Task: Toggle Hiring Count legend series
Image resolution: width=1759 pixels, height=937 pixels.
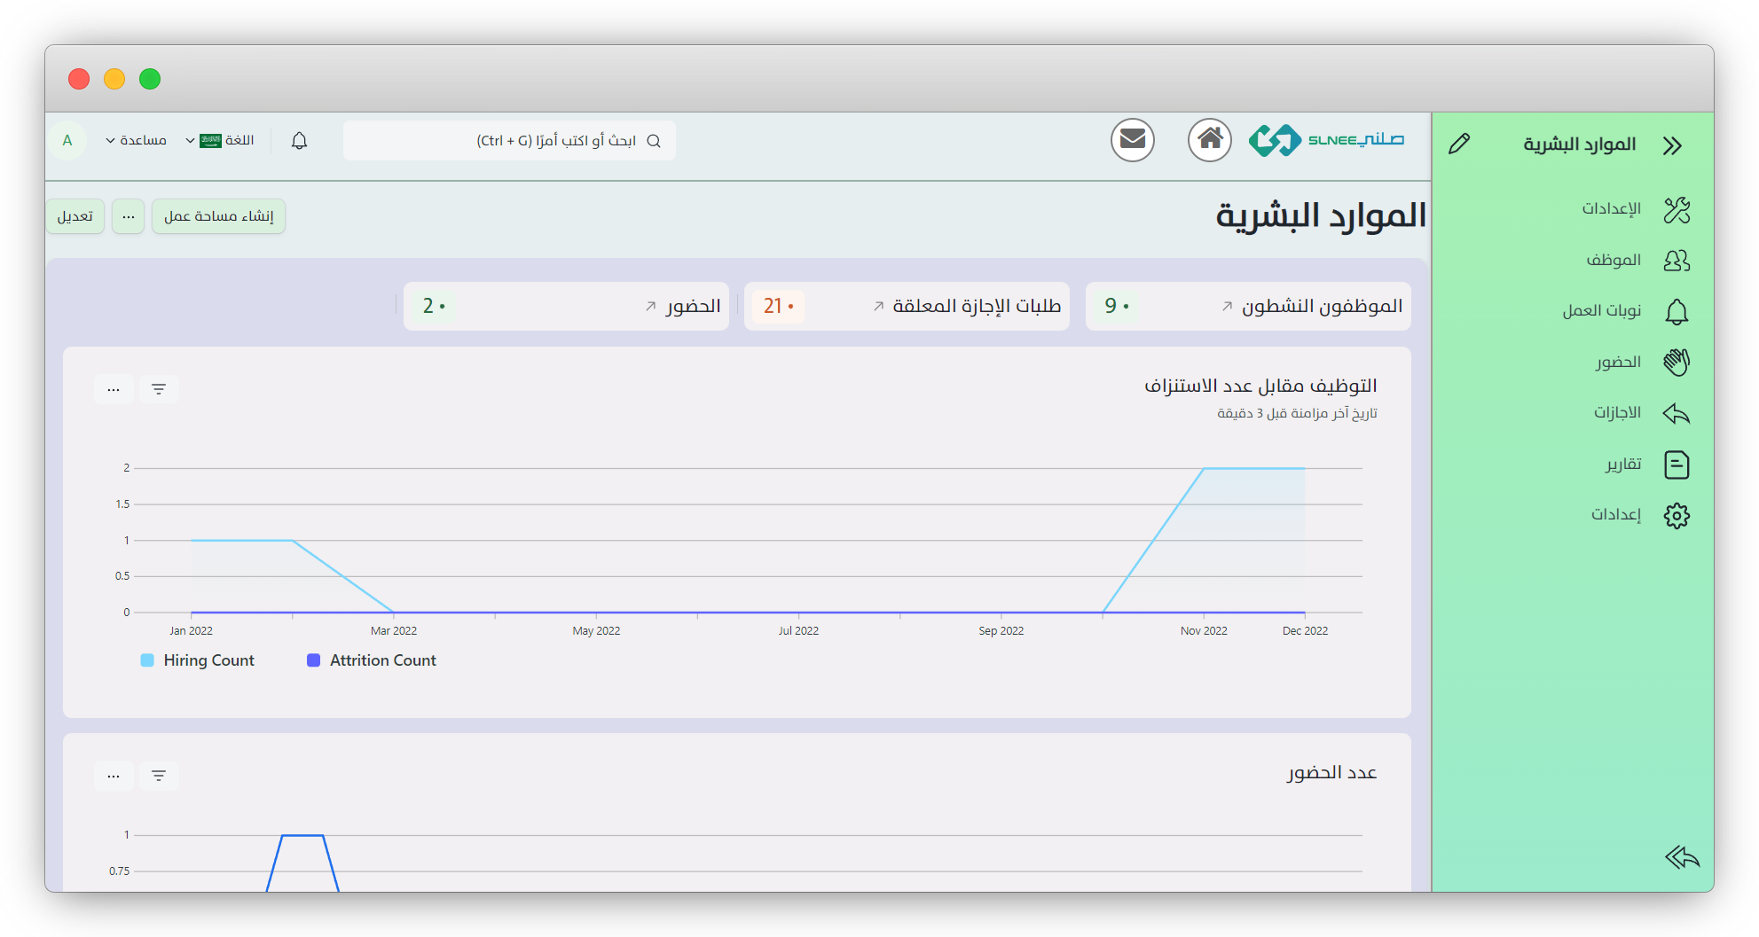Action: point(208,660)
